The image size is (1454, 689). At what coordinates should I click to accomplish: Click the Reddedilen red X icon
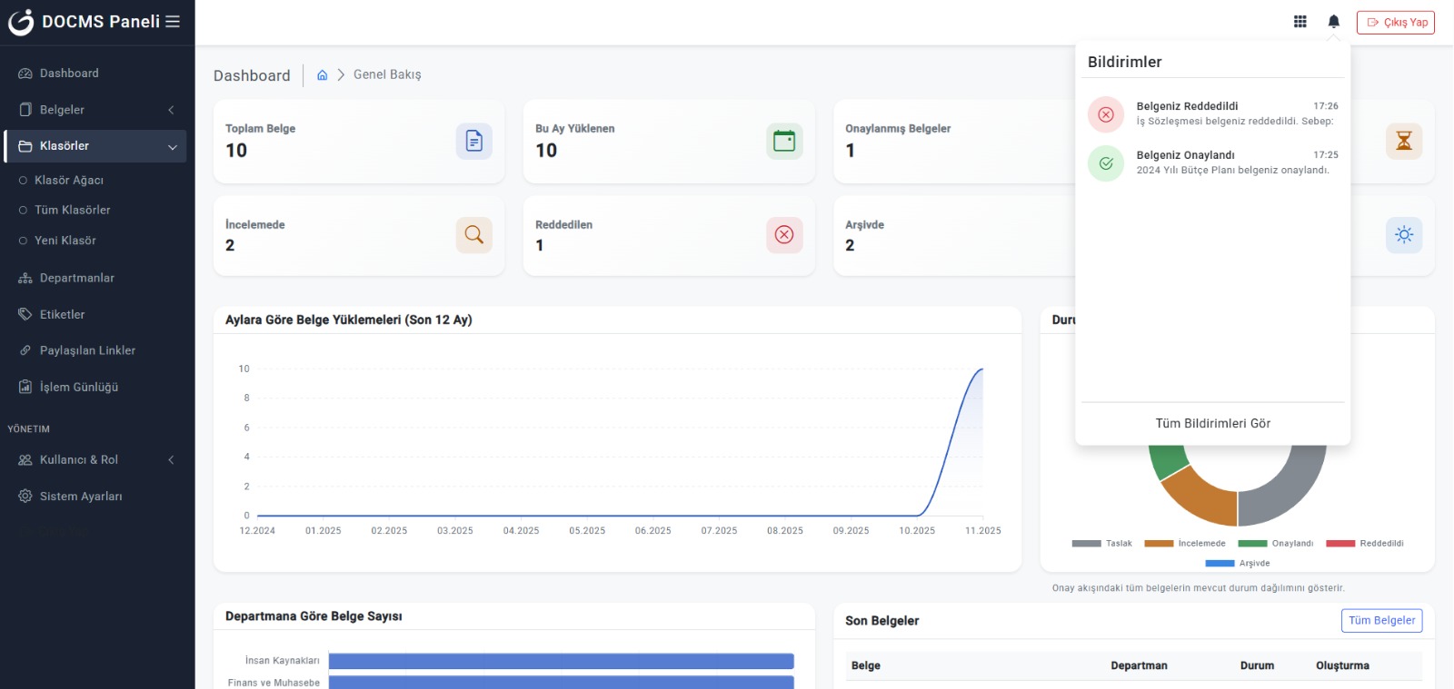click(x=783, y=235)
